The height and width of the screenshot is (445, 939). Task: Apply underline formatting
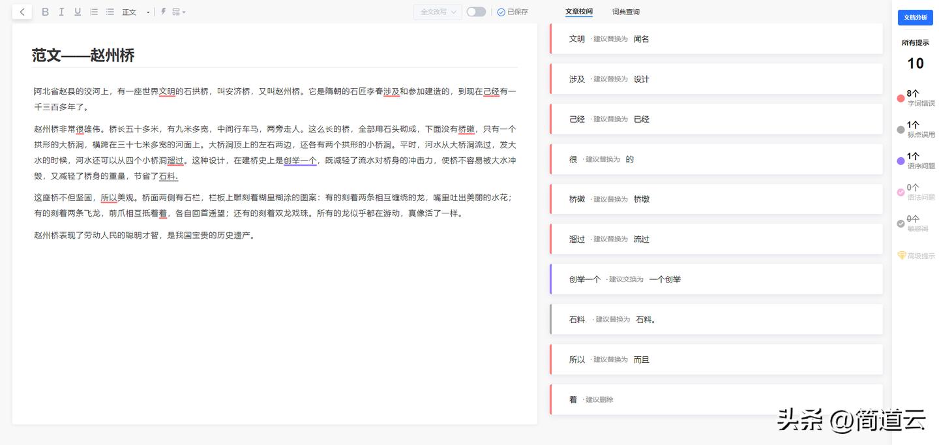tap(78, 11)
